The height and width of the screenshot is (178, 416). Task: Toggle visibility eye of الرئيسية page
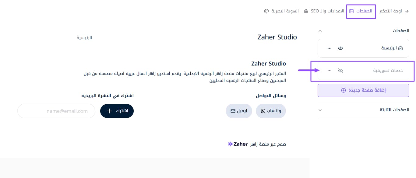point(340,48)
